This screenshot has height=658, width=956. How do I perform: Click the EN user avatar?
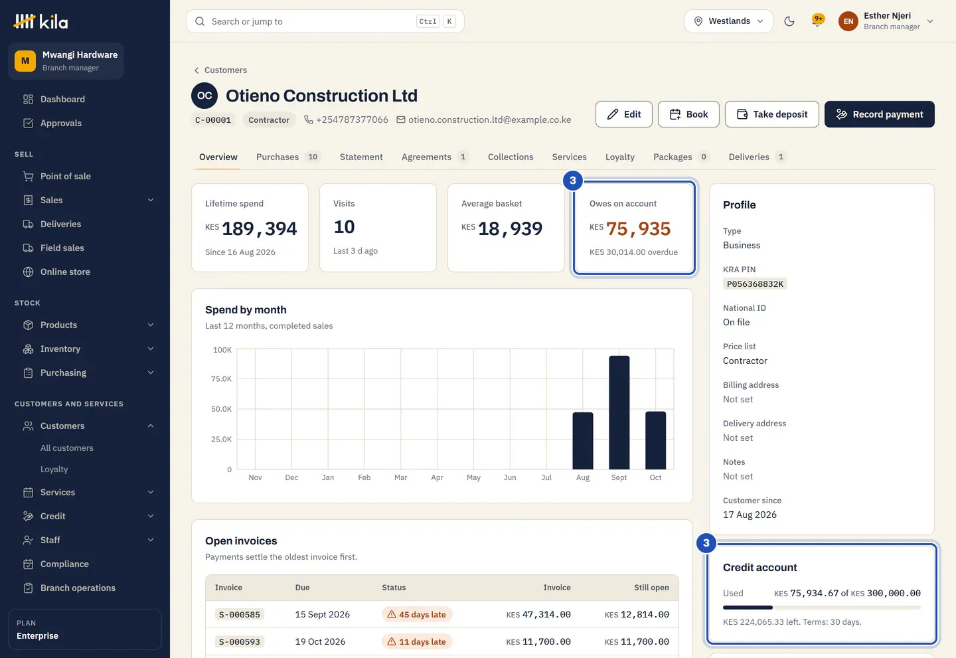coord(848,21)
